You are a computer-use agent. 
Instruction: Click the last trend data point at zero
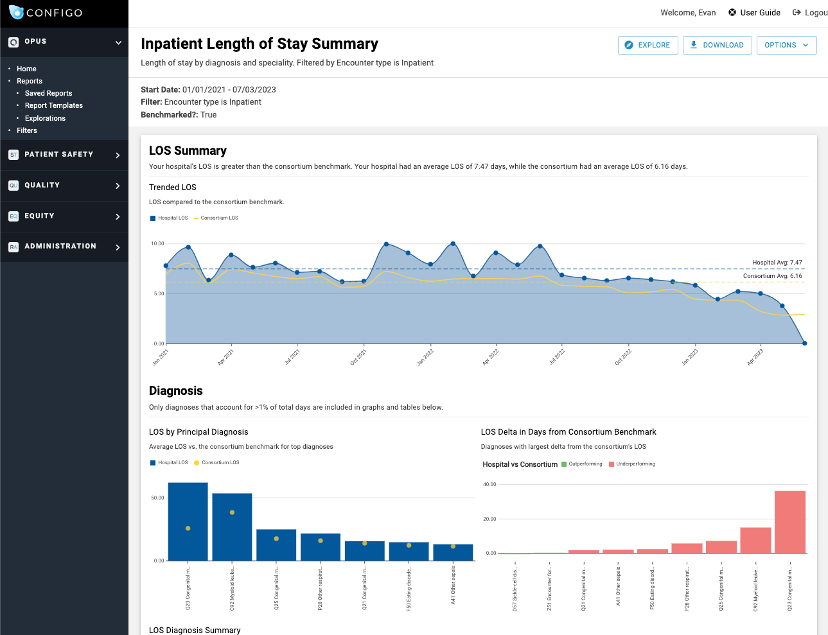coord(804,343)
